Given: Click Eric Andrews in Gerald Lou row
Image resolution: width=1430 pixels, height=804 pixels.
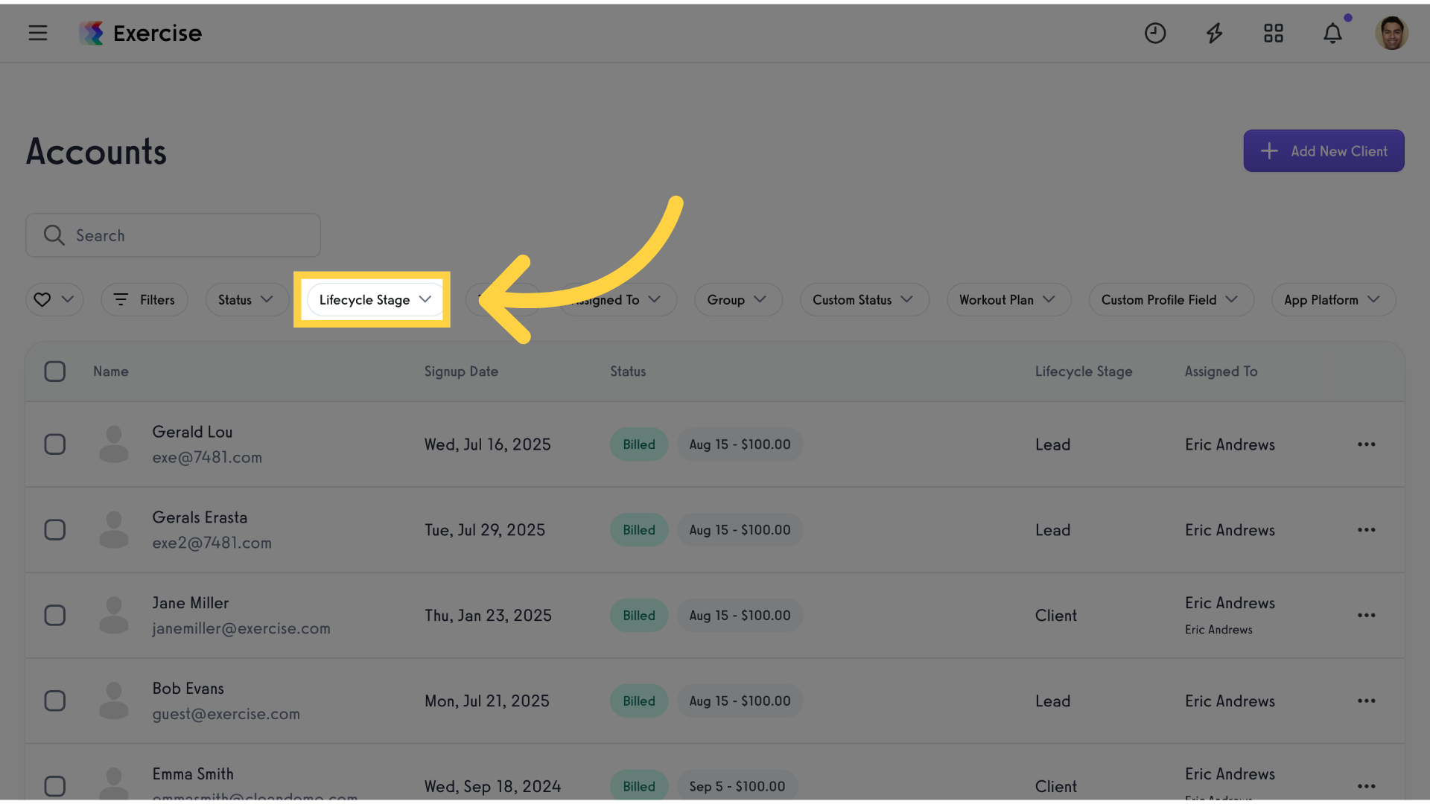Looking at the screenshot, I should [x=1230, y=444].
